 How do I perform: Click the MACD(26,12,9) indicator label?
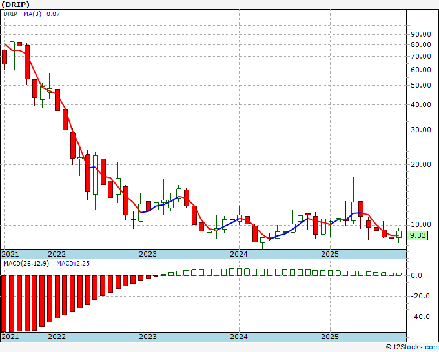(x=26, y=264)
